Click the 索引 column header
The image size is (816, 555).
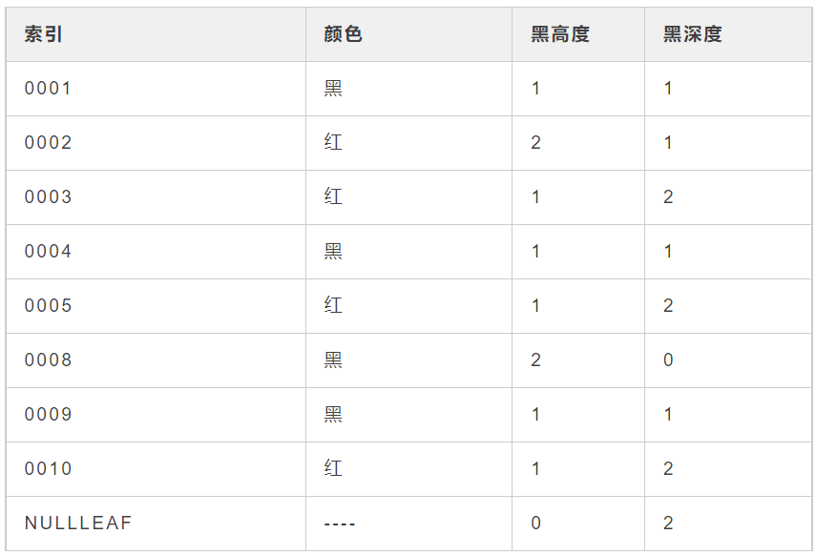[44, 34]
